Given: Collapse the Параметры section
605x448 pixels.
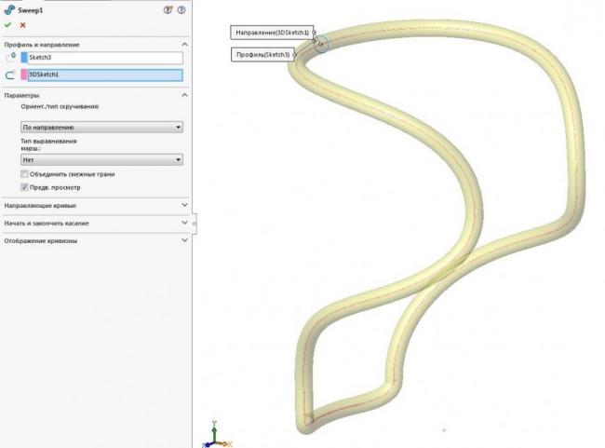Looking at the screenshot, I should click(185, 95).
